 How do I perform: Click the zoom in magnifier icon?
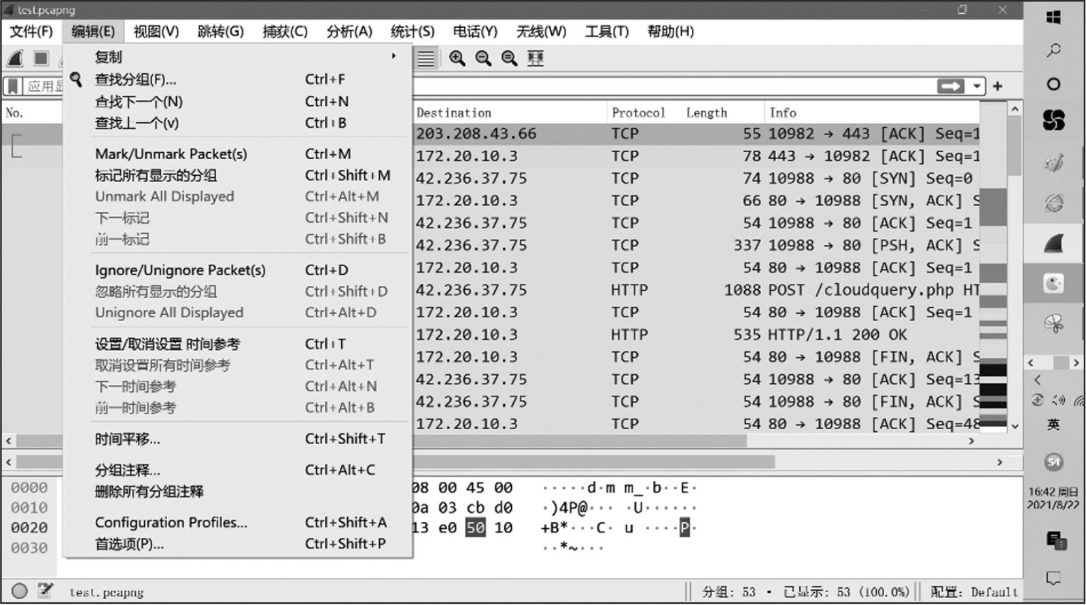point(457,59)
